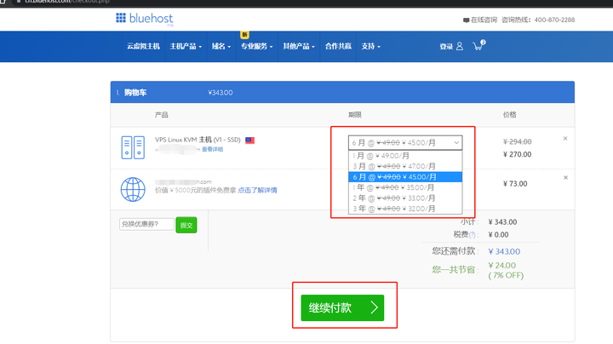
Task: Expand the 其他产品 menu
Action: click(299, 46)
